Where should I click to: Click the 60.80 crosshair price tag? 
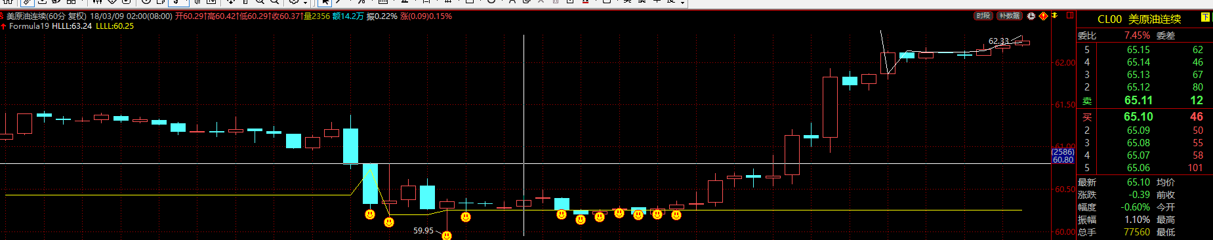1063,160
